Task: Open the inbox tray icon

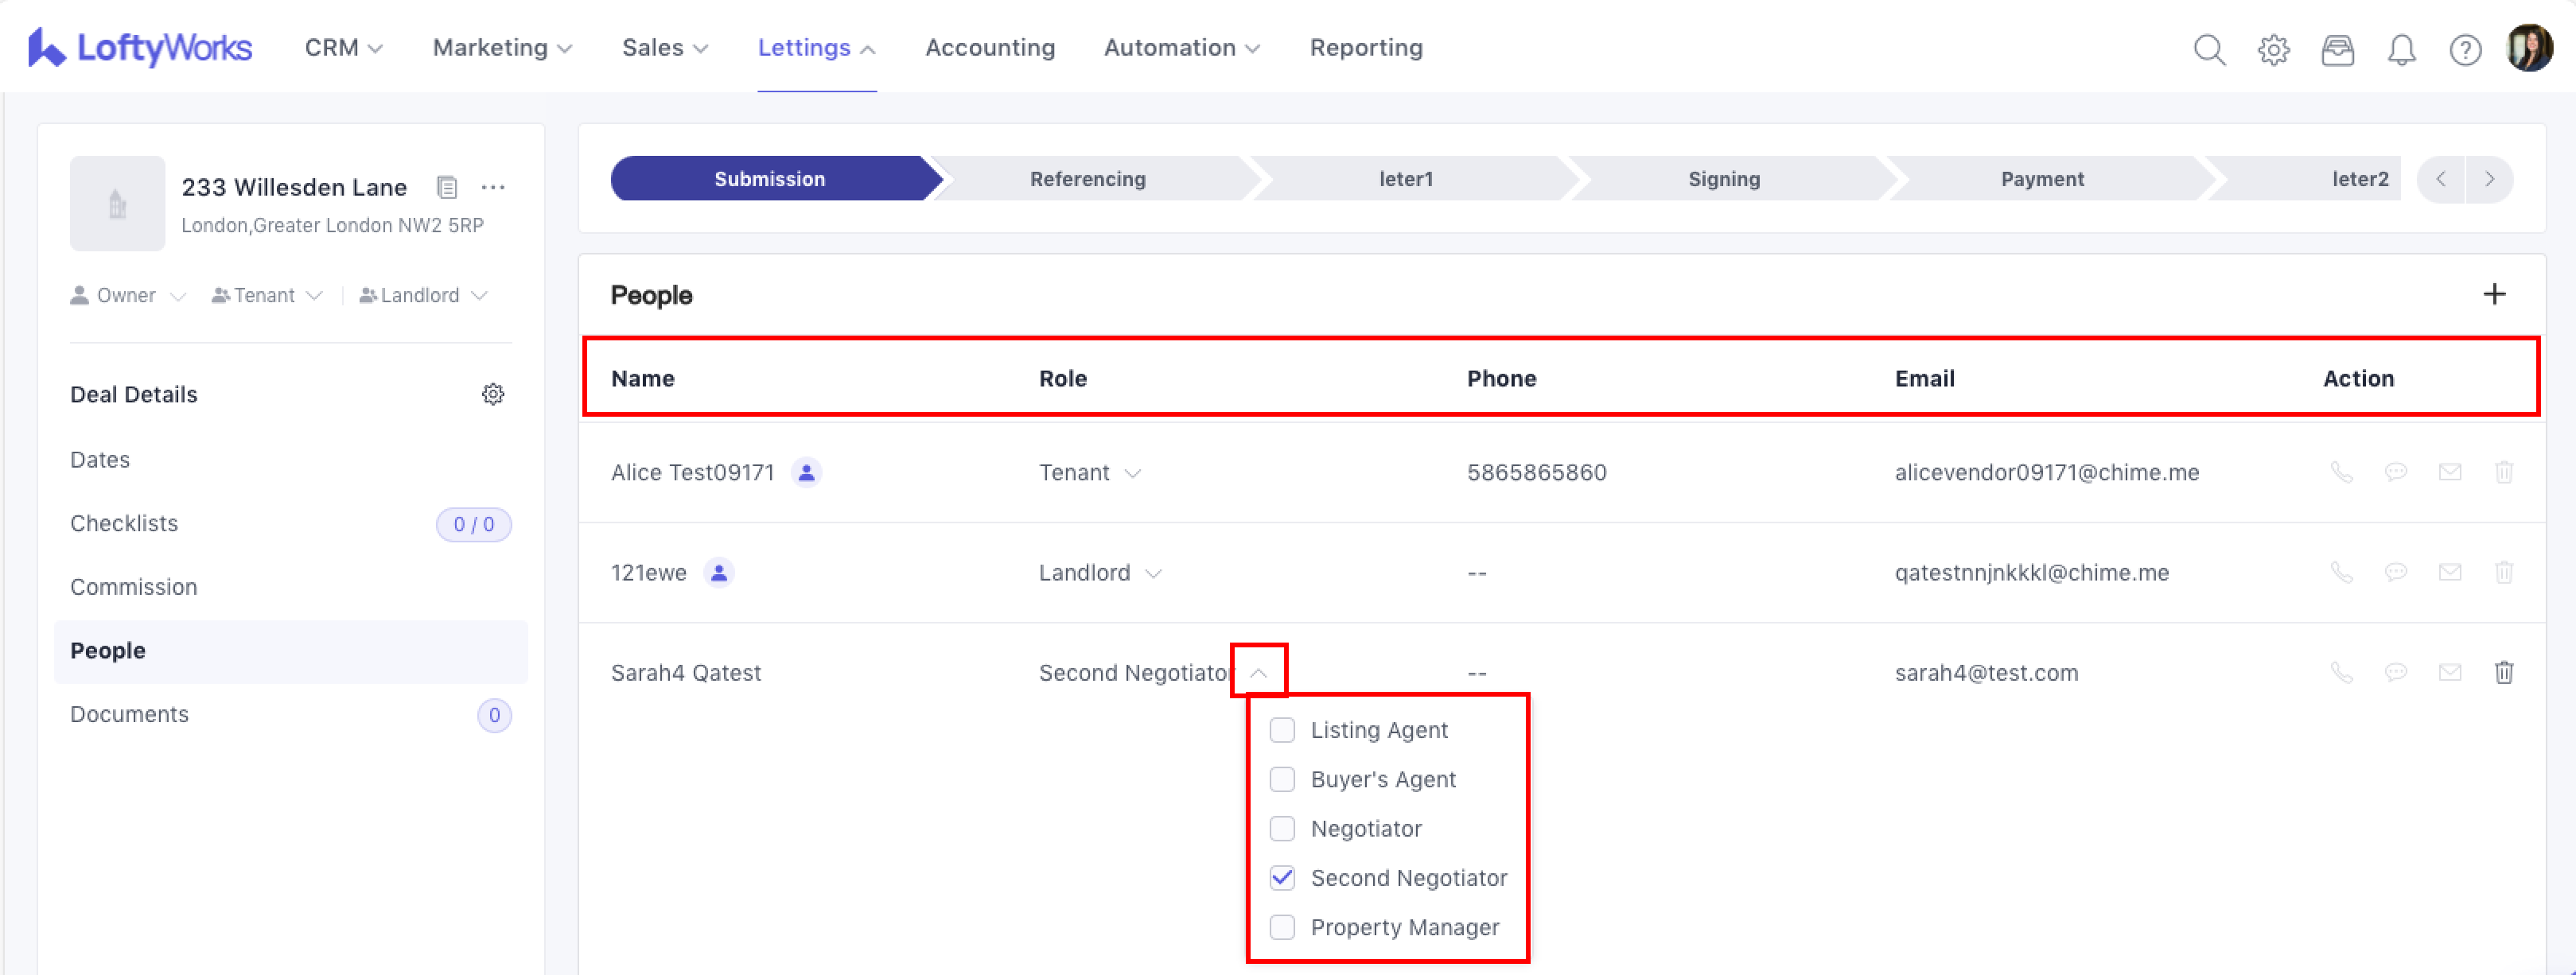Action: tap(2337, 49)
